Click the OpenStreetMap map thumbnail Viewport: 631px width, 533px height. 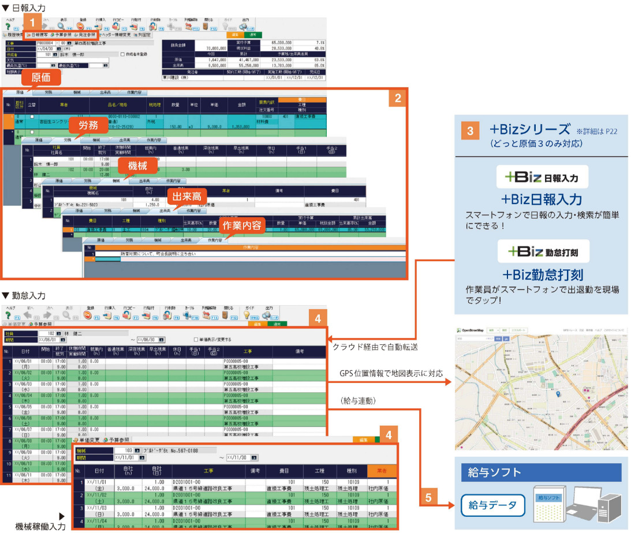coord(542,388)
